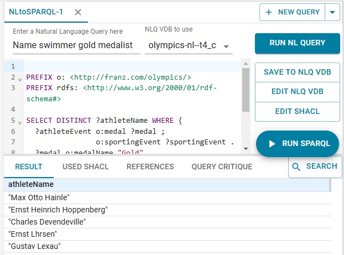
Task: Click the RUN SPARQL button
Action: (298, 143)
